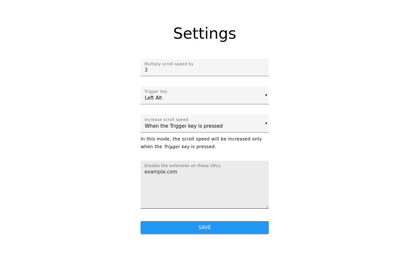Image resolution: width=410 pixels, height=256 pixels.
Task: Click the Trigger key dropdown arrow
Action: 266,95
